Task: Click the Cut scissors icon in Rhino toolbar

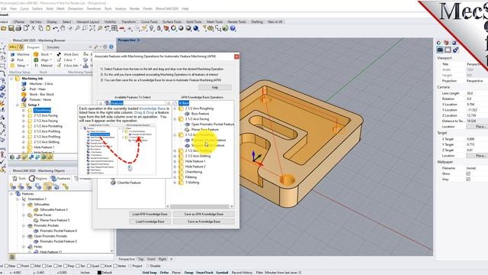Action: (34, 28)
